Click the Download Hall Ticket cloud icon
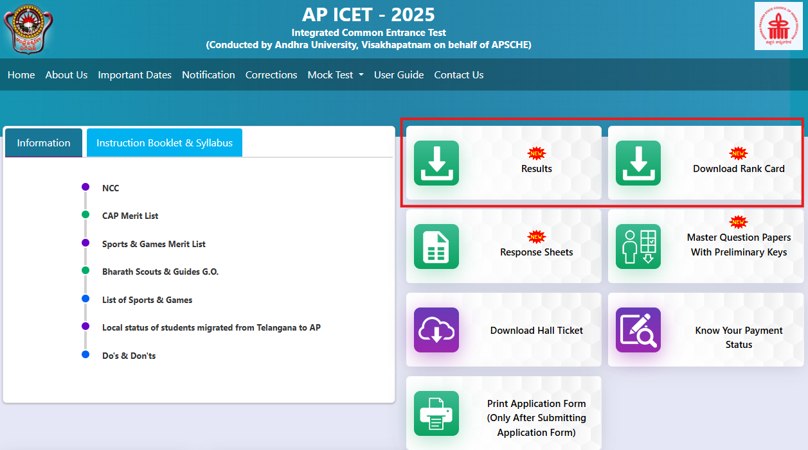Image resolution: width=808 pixels, height=450 pixels. [x=436, y=329]
